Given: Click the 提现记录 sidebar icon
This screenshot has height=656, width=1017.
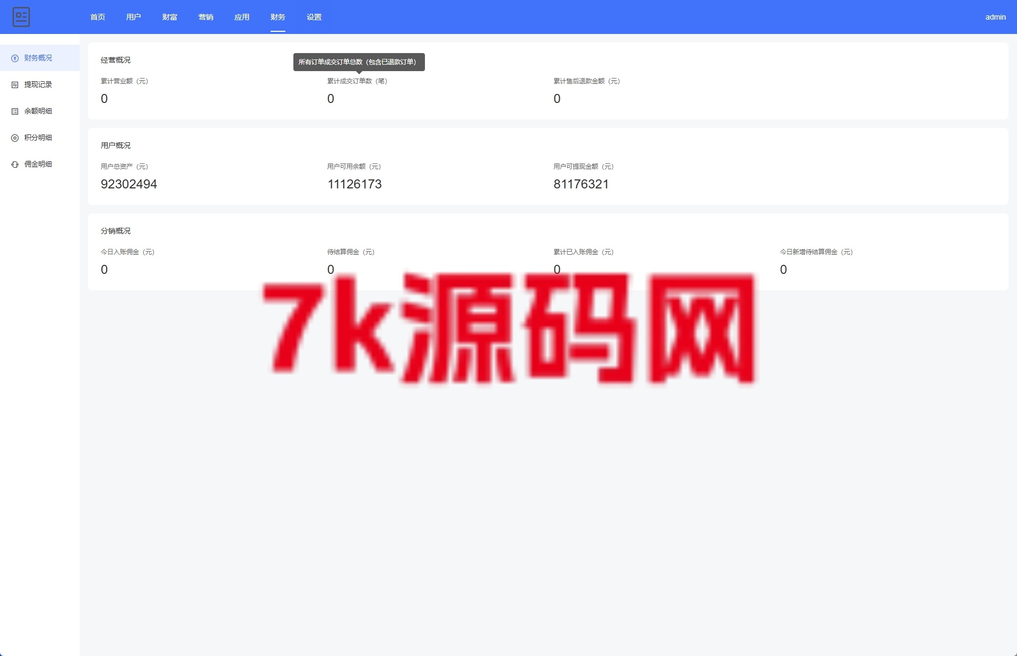Looking at the screenshot, I should pos(15,85).
